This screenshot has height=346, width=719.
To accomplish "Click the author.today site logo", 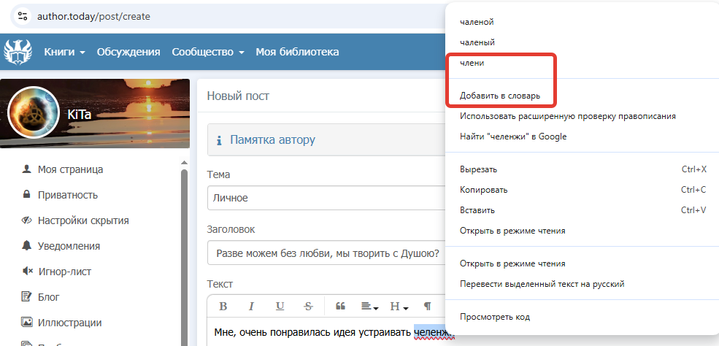I will coord(18,52).
